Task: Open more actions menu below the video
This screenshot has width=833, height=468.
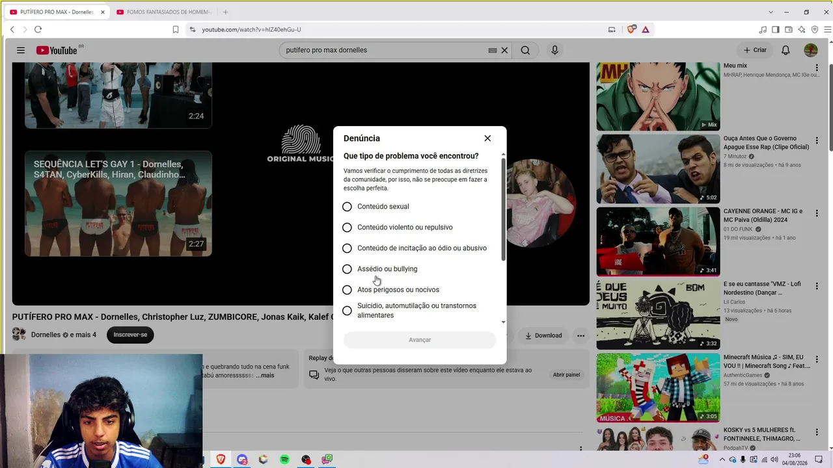Action: click(580, 335)
